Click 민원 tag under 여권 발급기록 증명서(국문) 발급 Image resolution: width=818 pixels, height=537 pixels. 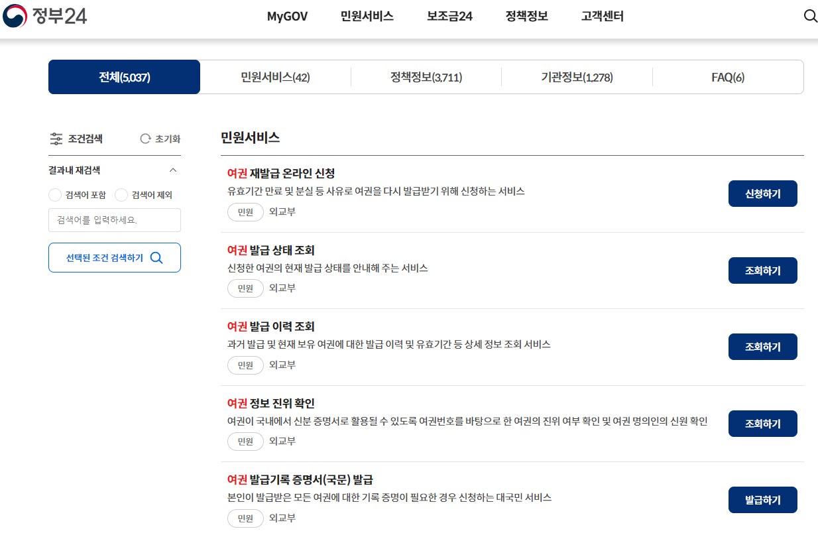point(246,518)
